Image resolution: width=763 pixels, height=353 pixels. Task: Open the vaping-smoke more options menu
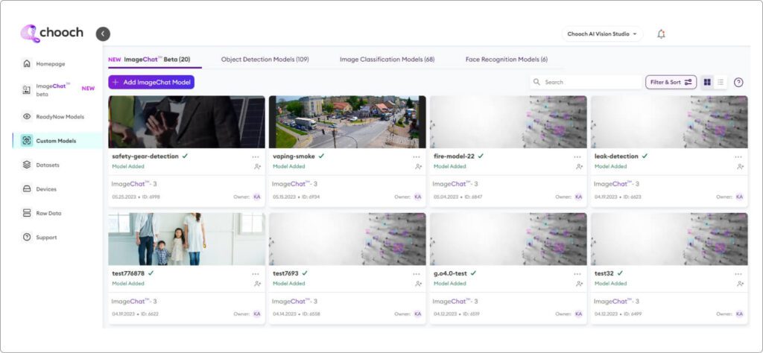point(416,157)
